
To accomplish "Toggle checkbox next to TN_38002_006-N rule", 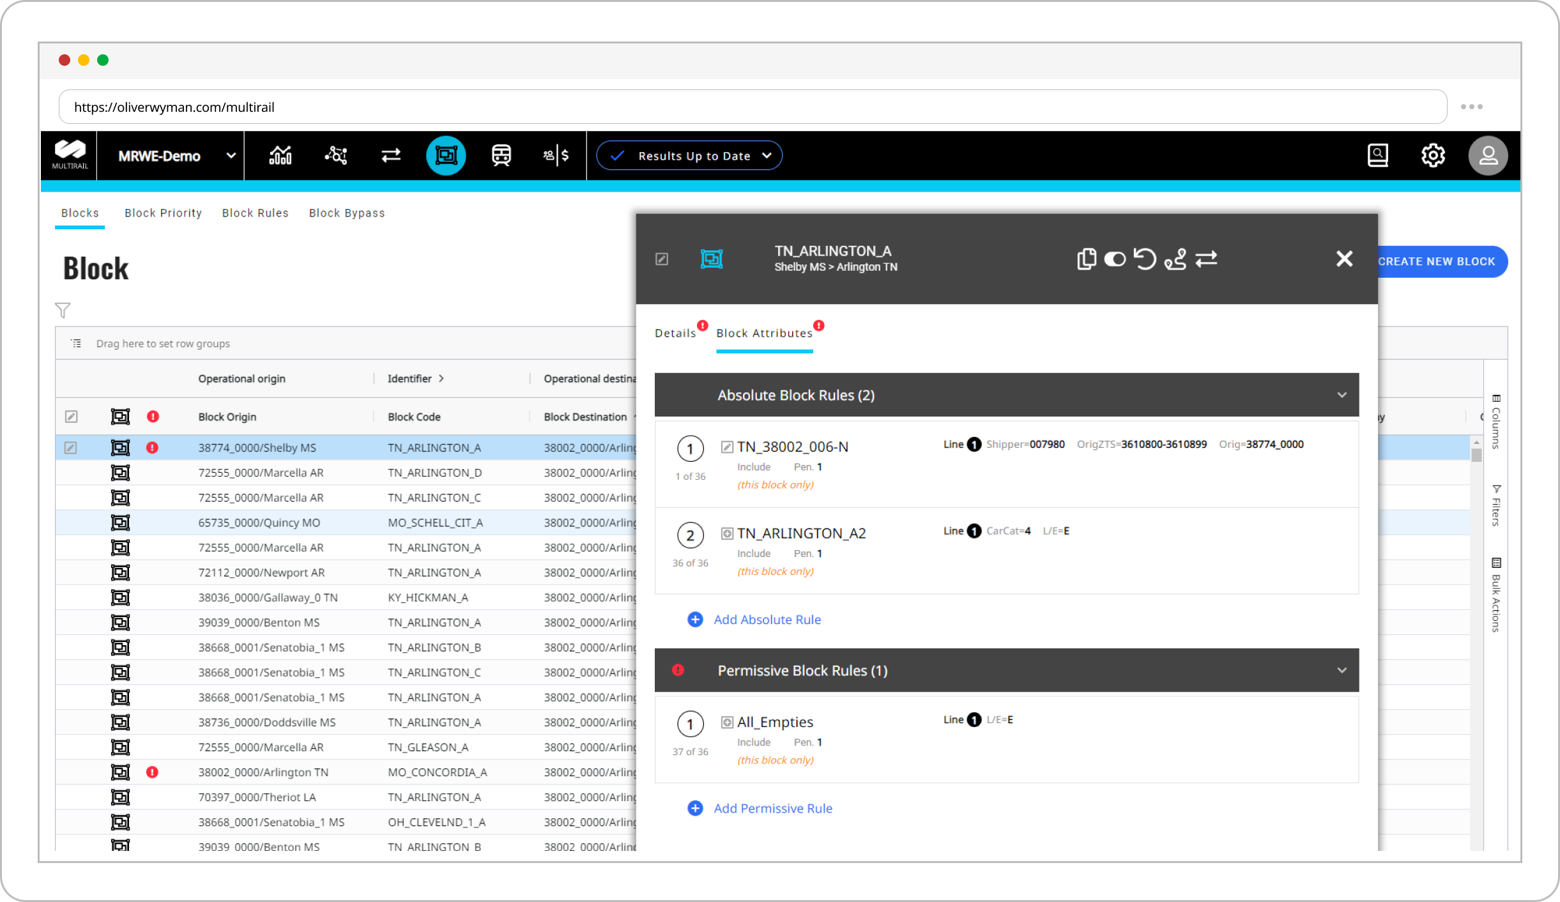I will (727, 447).
